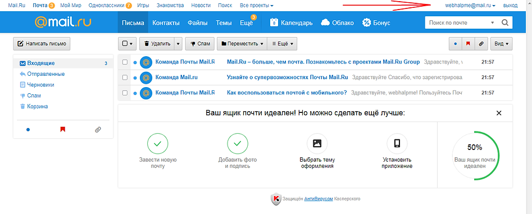Open the Вид view dropdown
This screenshot has width=532, height=214.
[502, 44]
